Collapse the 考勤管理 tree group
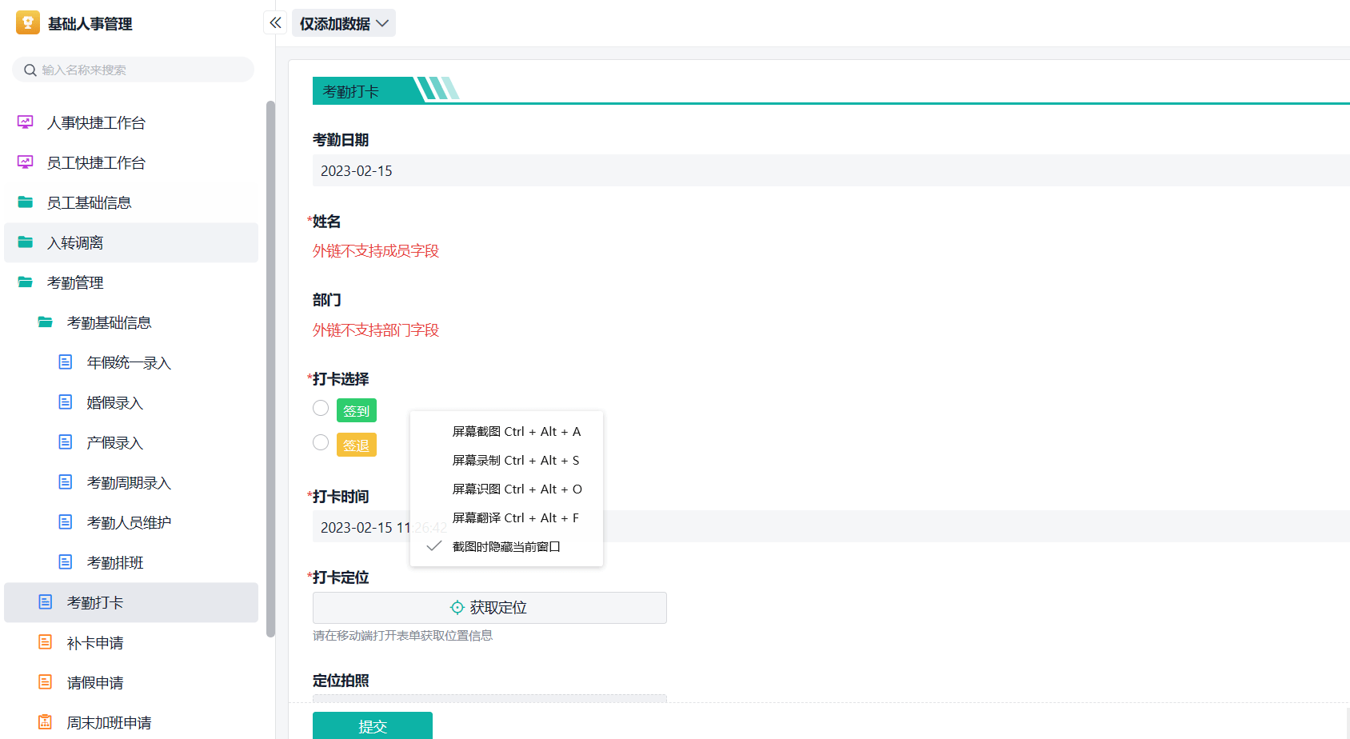Screen dimensions: 1350x739 click(x=131, y=282)
